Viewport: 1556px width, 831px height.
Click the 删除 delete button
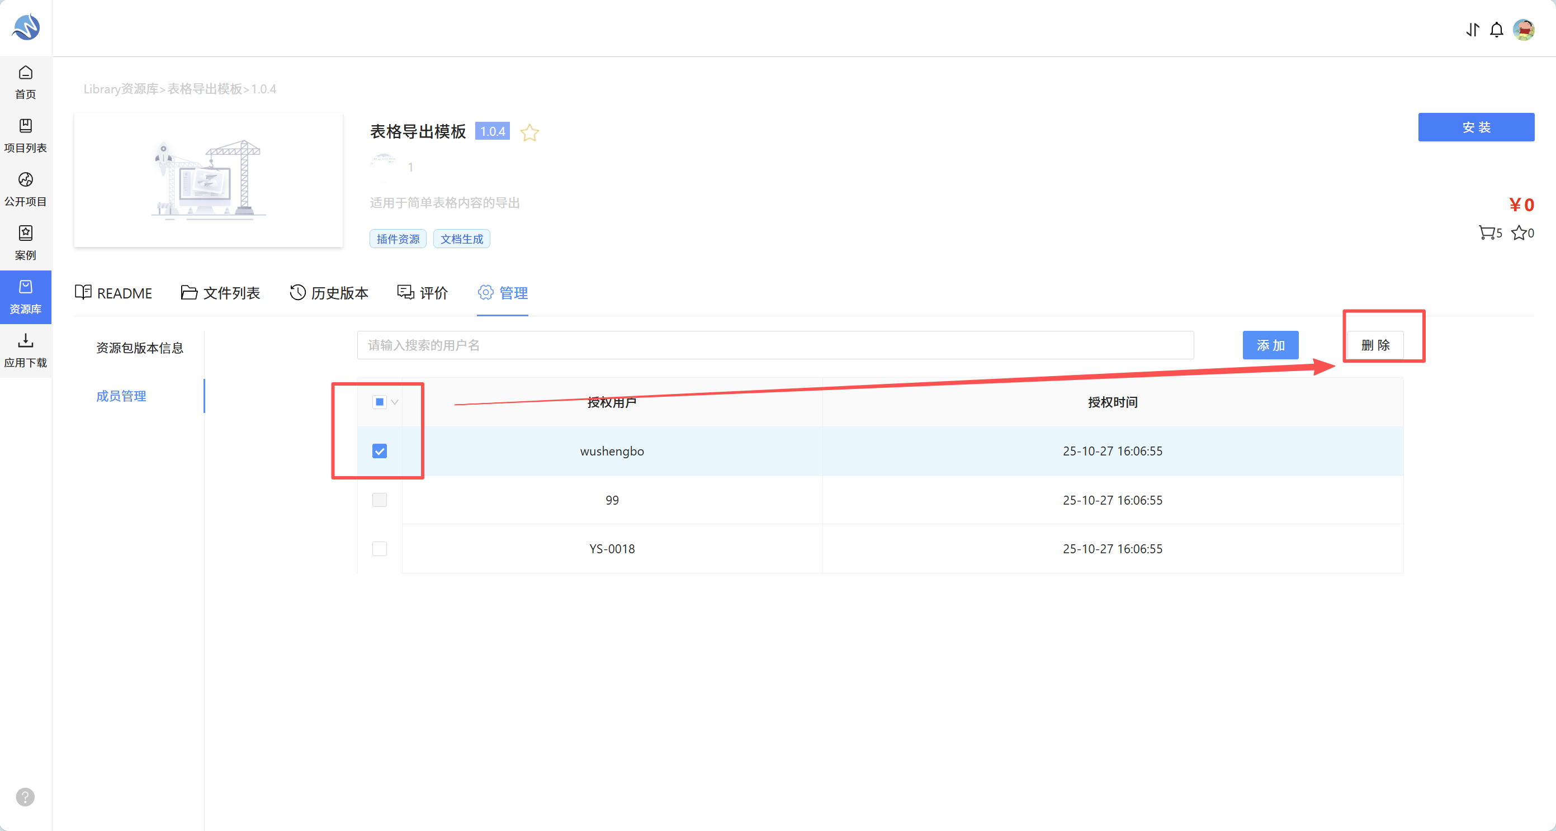pos(1375,345)
